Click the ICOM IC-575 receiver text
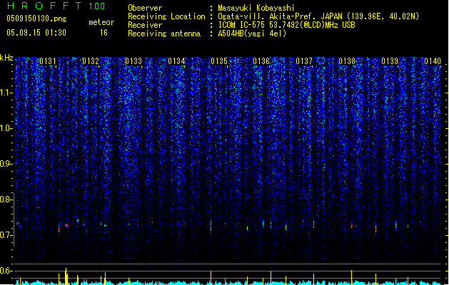Viewport: 449px width, 285px height. [x=286, y=25]
